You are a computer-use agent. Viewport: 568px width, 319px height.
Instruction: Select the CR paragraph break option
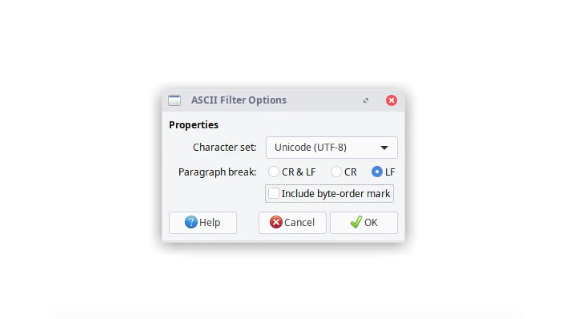(336, 172)
